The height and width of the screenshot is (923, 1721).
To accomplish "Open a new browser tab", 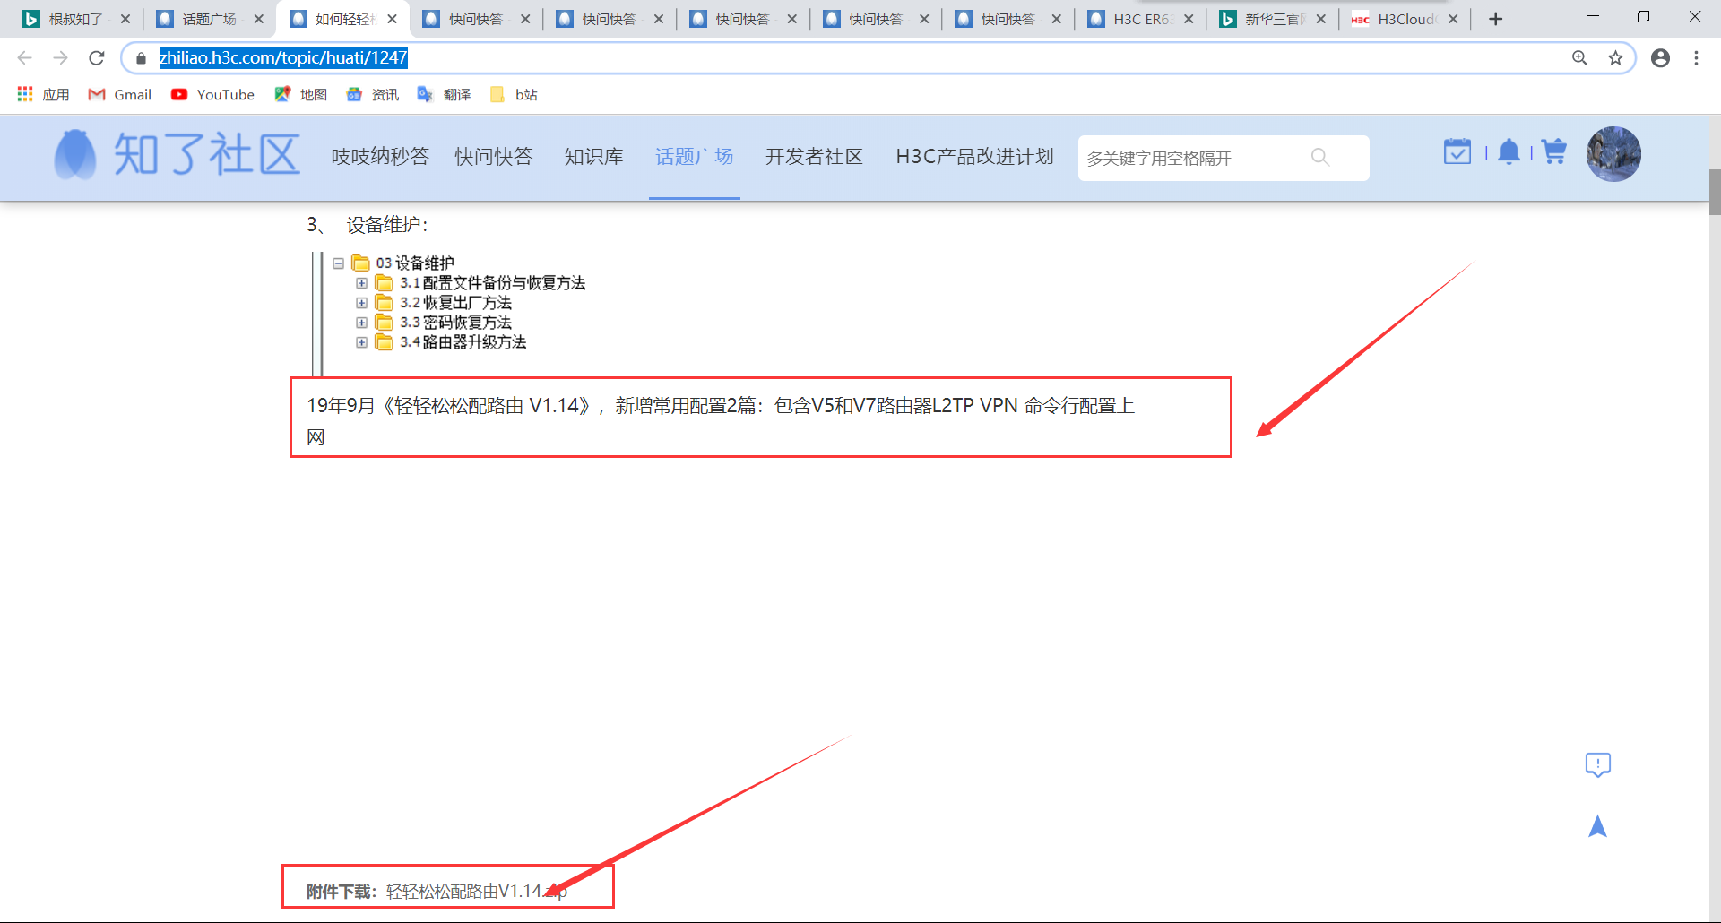I will (x=1495, y=19).
